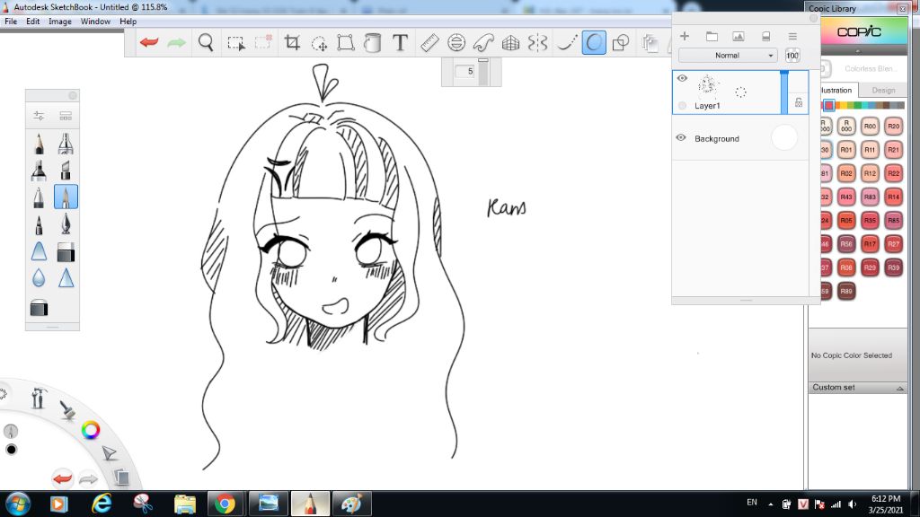This screenshot has height=517, width=920.
Task: Create a layer group folder
Action: click(712, 36)
